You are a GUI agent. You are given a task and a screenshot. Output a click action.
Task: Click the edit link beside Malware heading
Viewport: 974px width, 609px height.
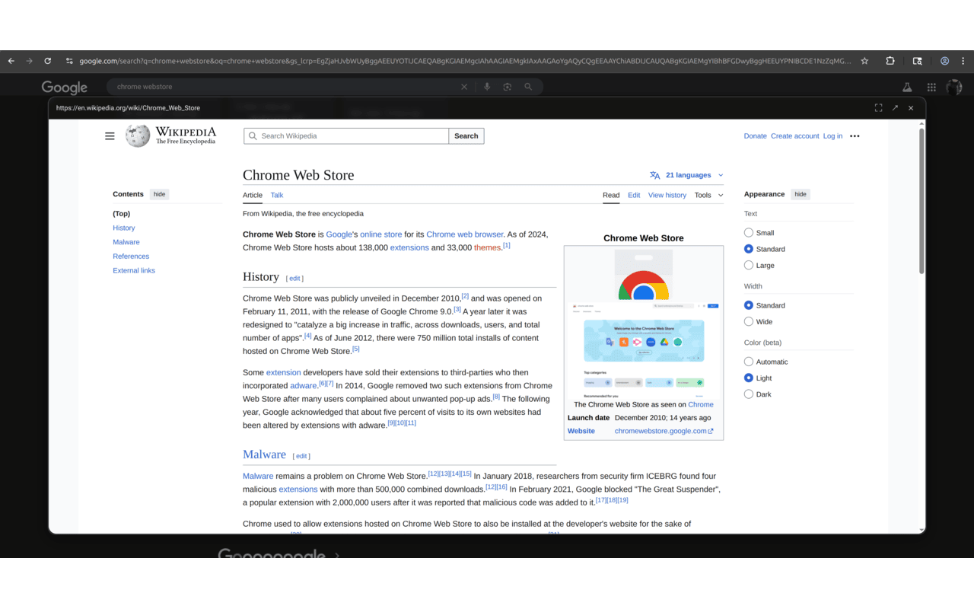pos(301,456)
